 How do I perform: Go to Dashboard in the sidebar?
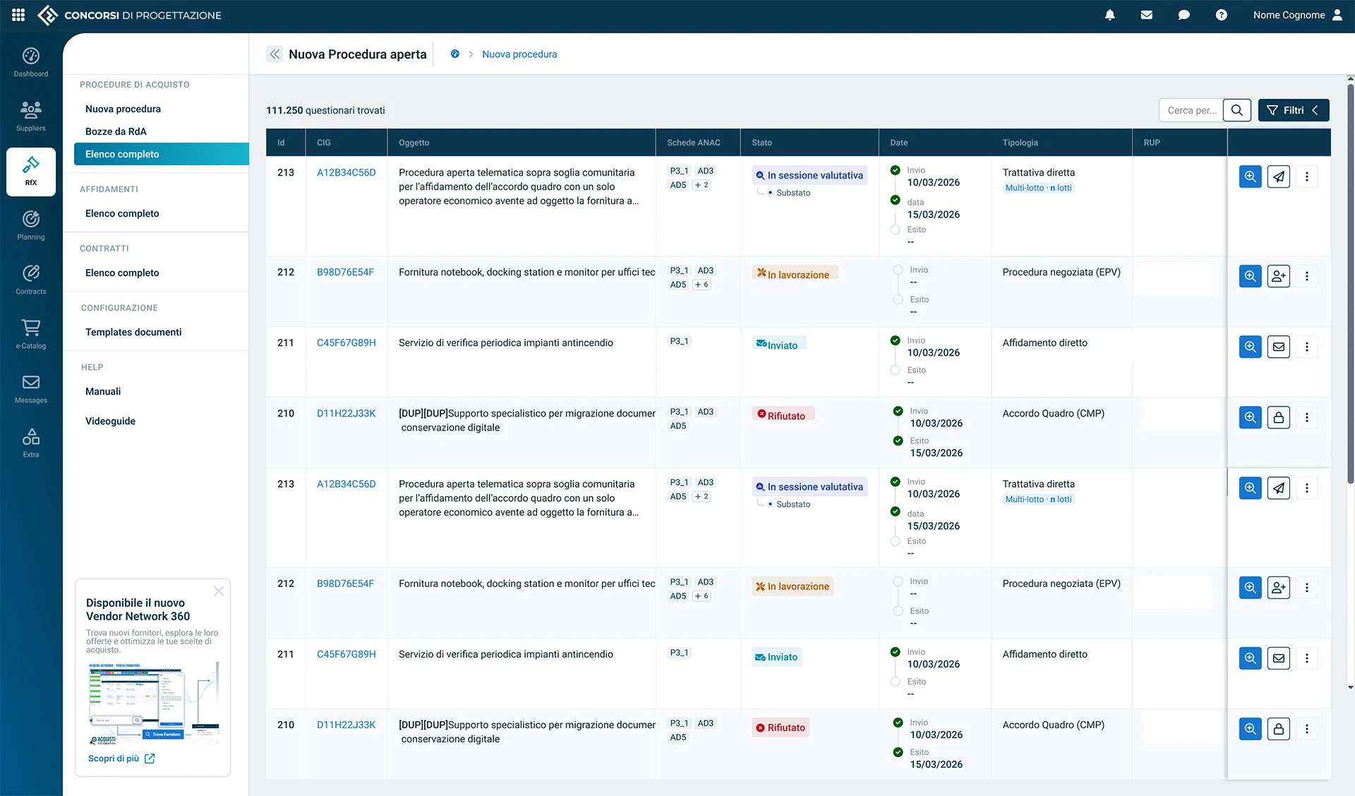[x=31, y=62]
